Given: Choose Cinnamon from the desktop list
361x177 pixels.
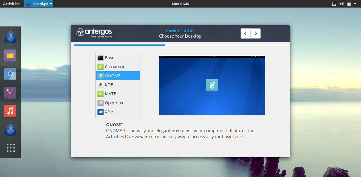Looking at the screenshot, I should (x=118, y=67).
